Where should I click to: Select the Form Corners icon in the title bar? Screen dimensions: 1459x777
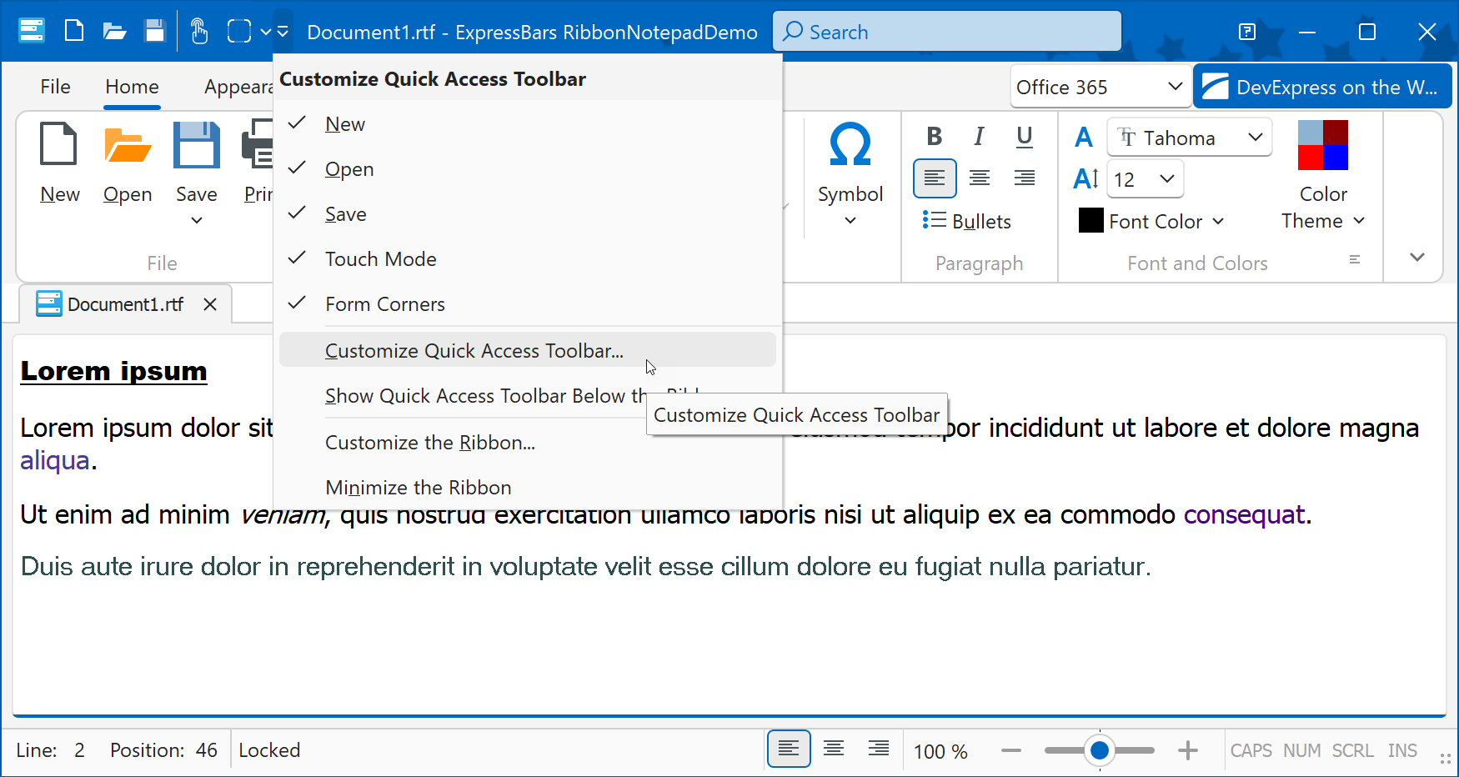click(x=238, y=31)
